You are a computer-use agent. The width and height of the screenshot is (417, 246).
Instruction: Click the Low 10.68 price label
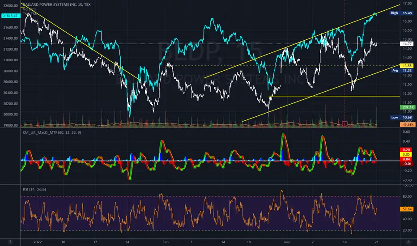coord(402,117)
